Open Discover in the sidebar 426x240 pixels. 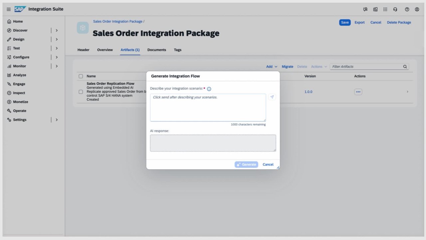[20, 30]
